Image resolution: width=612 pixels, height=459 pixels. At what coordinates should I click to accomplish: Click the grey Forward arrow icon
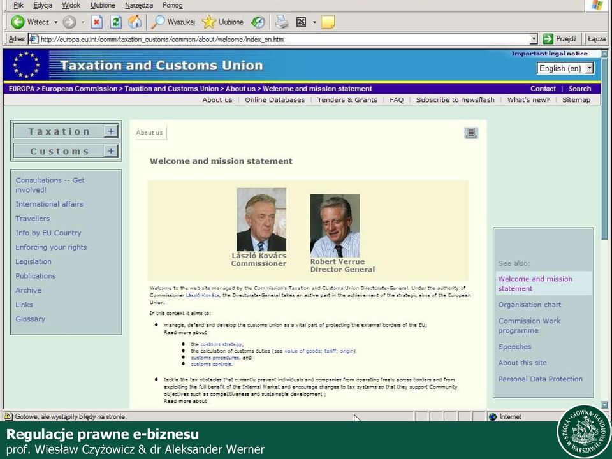click(x=69, y=22)
